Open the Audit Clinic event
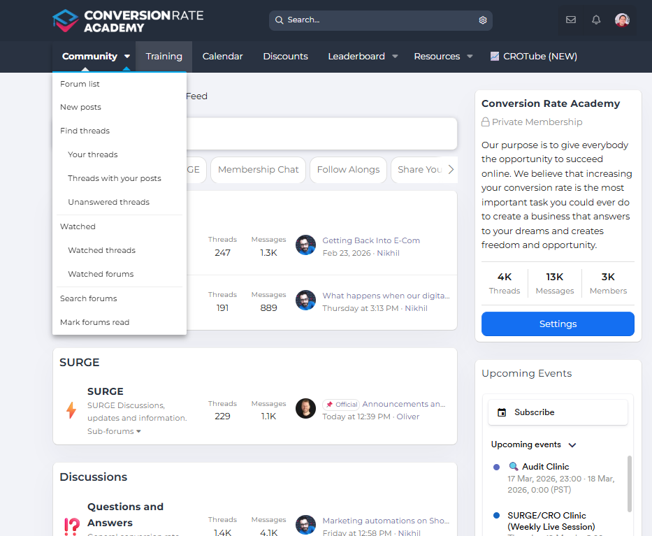This screenshot has width=652, height=536. pyautogui.click(x=545, y=467)
